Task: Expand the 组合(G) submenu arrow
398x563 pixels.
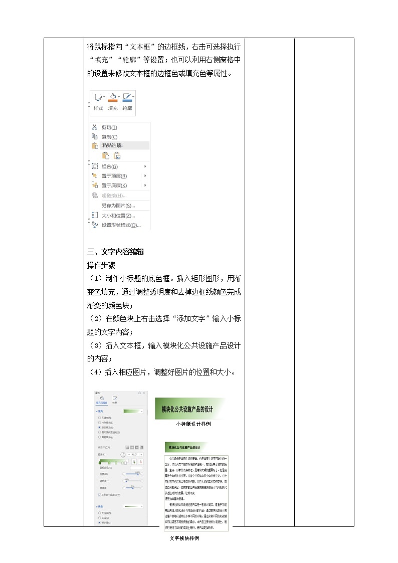Action: [x=145, y=166]
